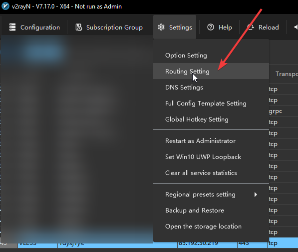Click the Reload refresh icon
The height and width of the screenshot is (252, 298).
[x=251, y=27]
